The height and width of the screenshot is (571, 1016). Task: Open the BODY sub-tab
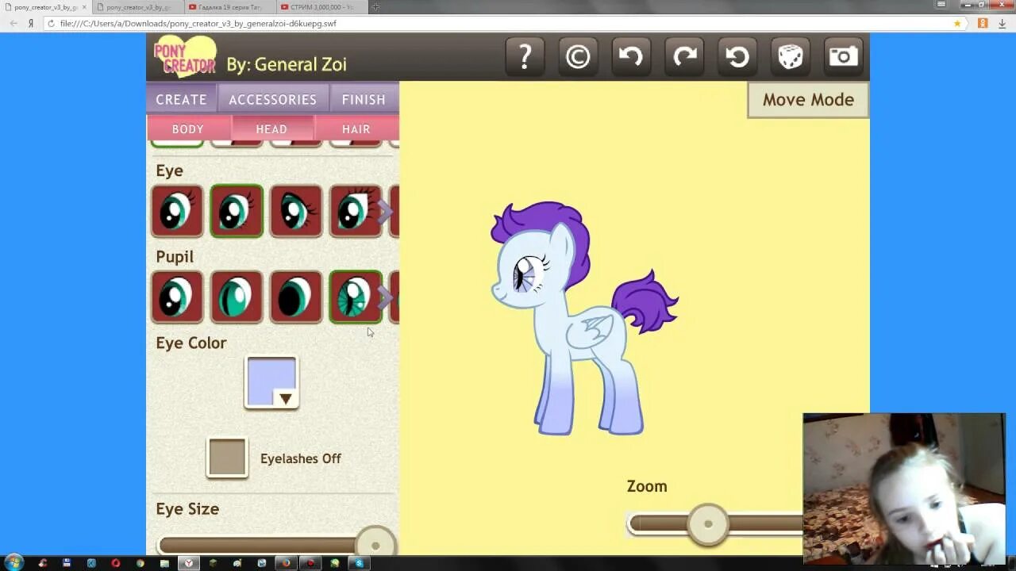point(188,128)
